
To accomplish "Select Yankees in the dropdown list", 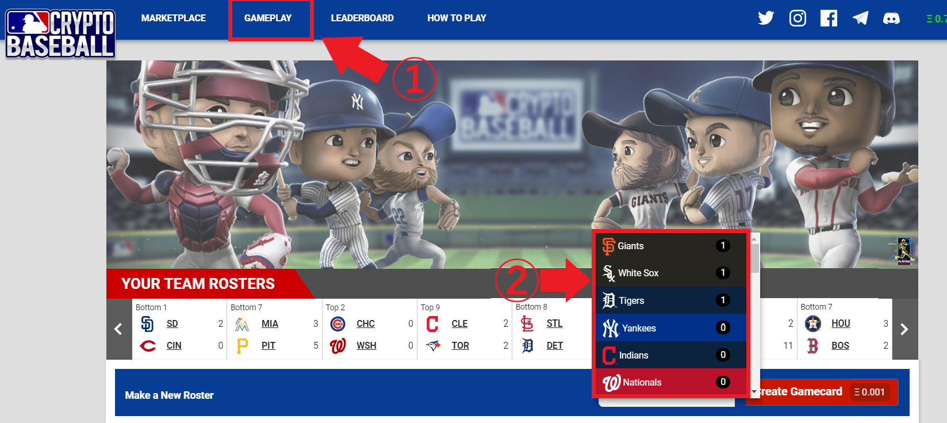I will 670,327.
